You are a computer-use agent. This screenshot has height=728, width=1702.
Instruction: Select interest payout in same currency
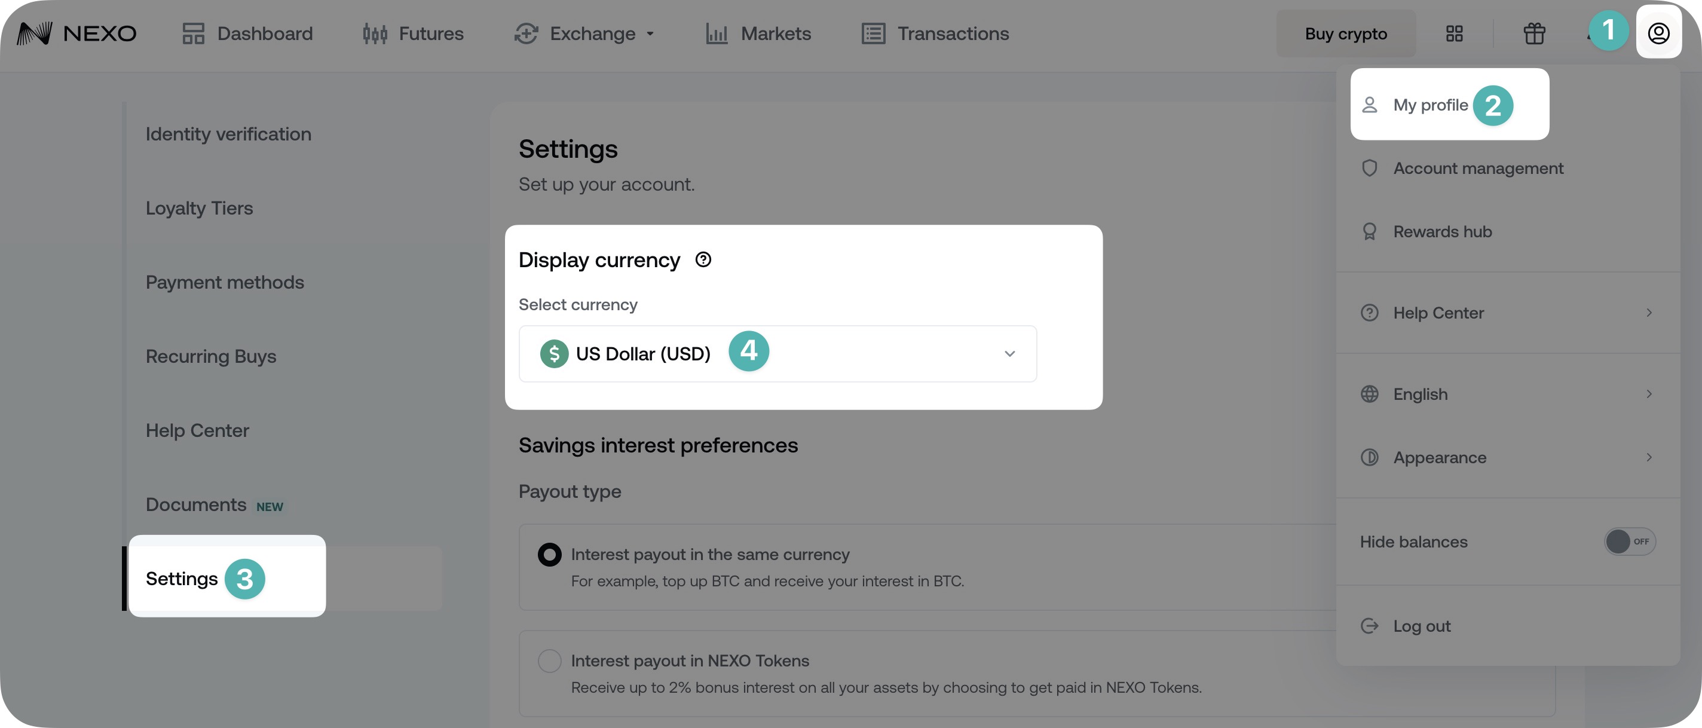coord(549,554)
